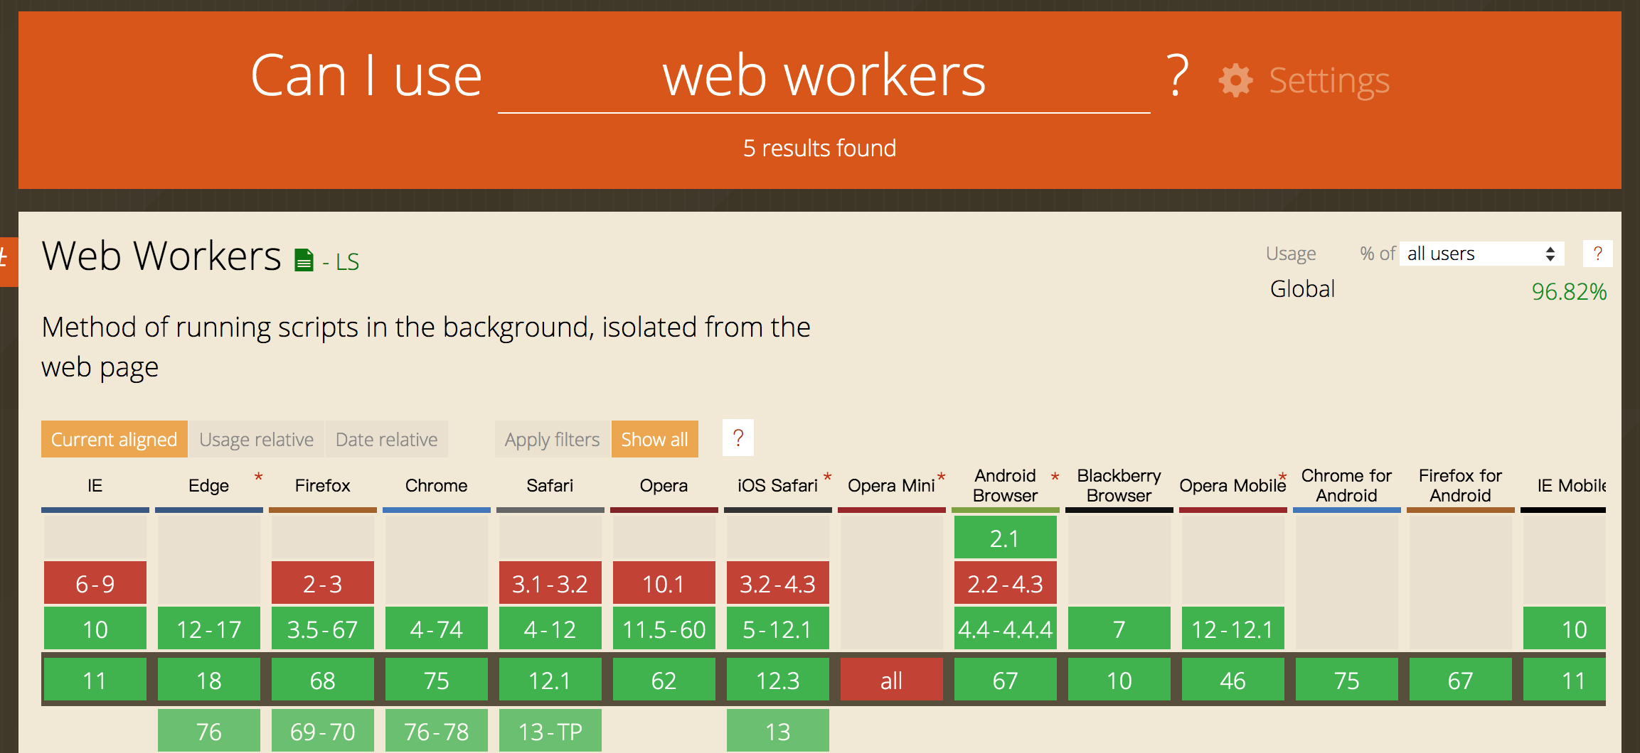The height and width of the screenshot is (753, 1640).
Task: Click the asterisk note next to Android Browser
Action: point(1055,477)
